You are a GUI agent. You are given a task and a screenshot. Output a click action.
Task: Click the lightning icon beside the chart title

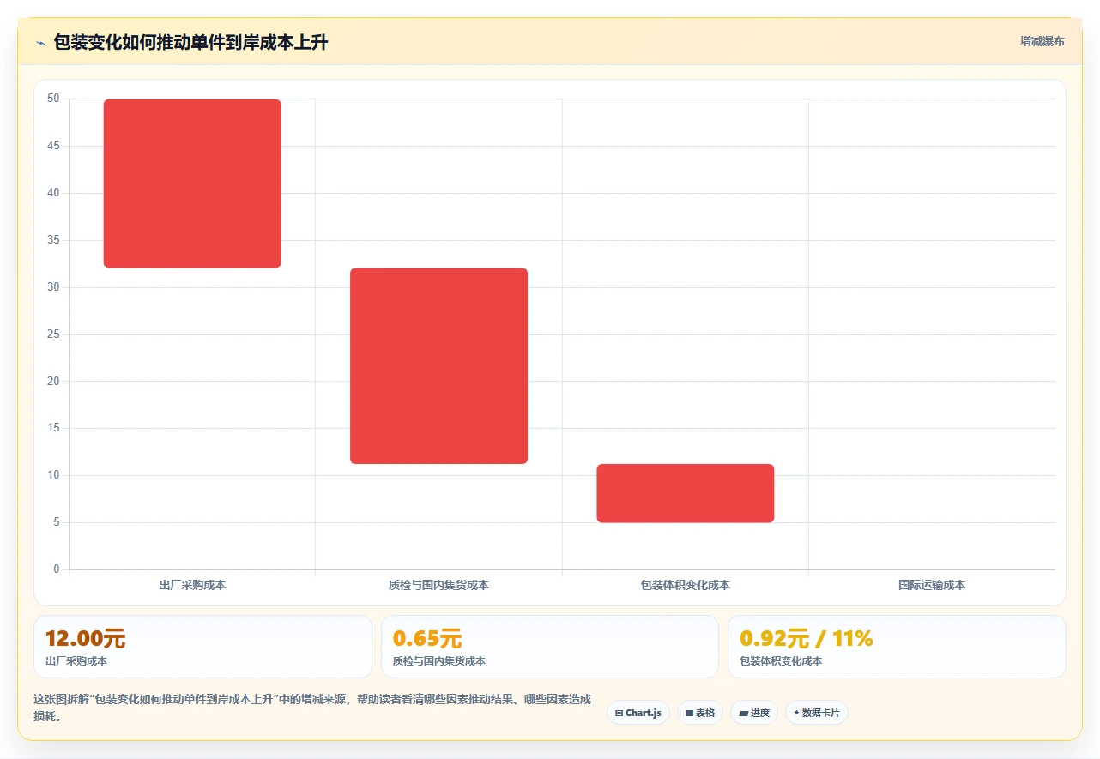coord(40,42)
